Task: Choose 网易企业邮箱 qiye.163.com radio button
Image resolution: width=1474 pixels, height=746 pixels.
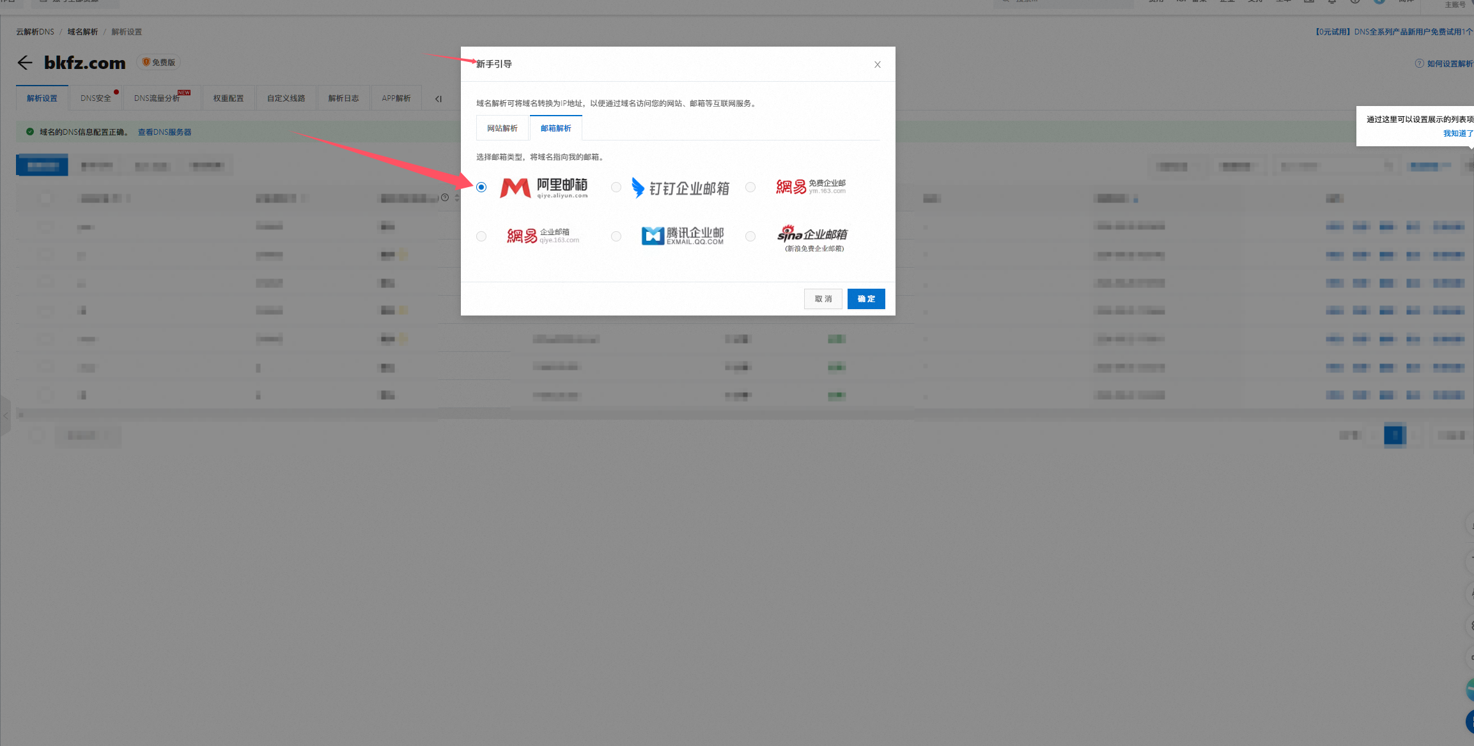Action: pyautogui.click(x=481, y=236)
